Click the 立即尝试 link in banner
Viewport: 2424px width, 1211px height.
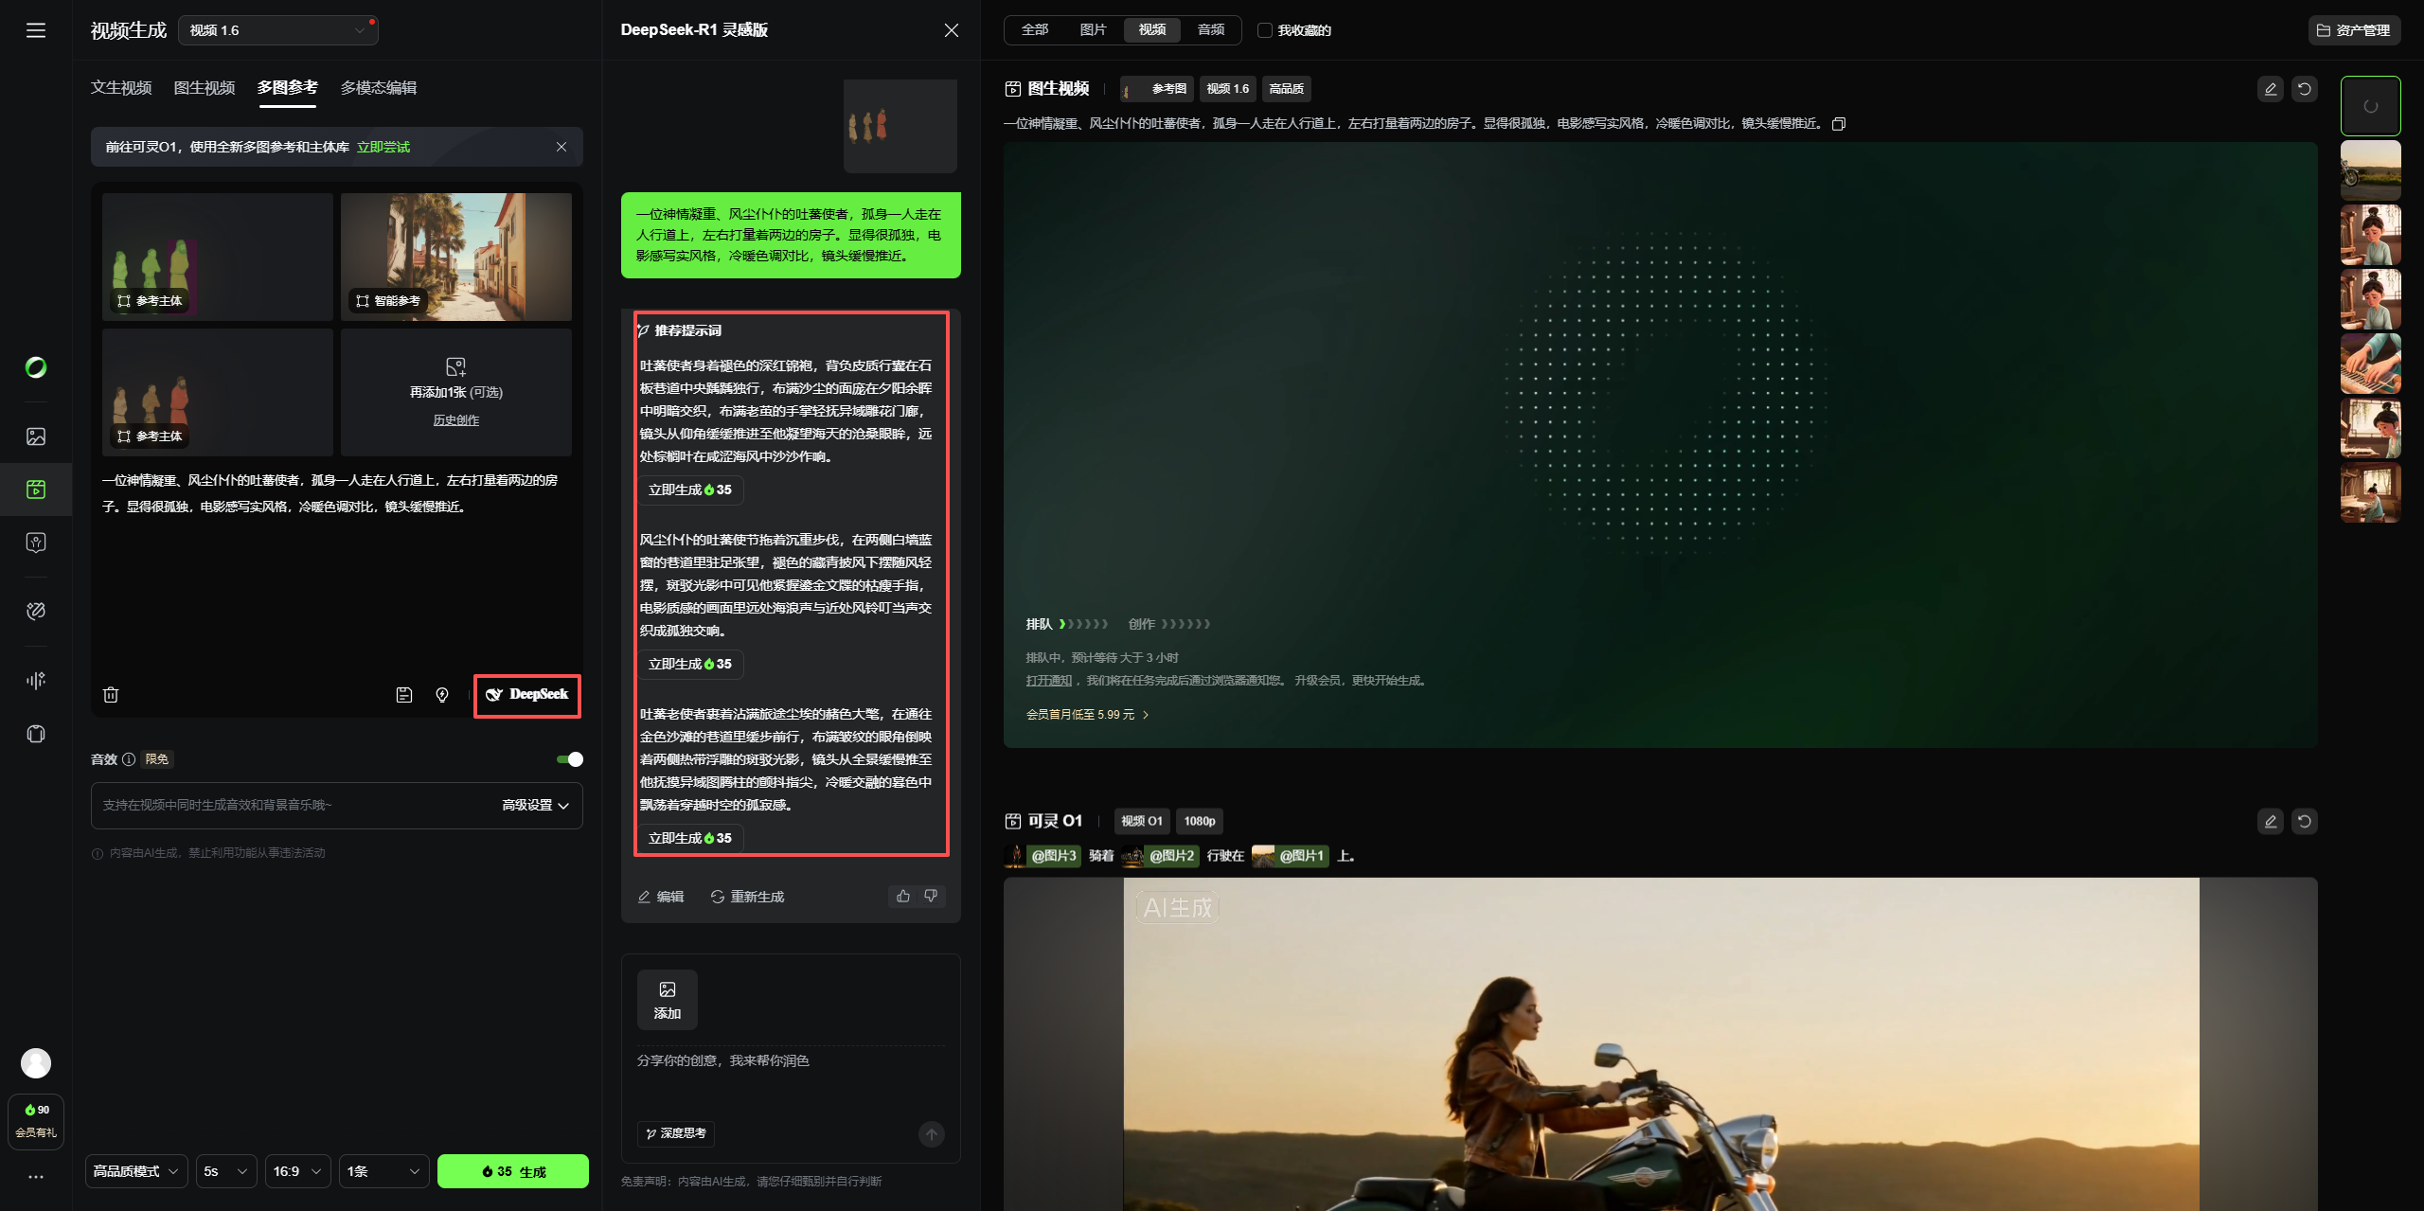pos(383,148)
